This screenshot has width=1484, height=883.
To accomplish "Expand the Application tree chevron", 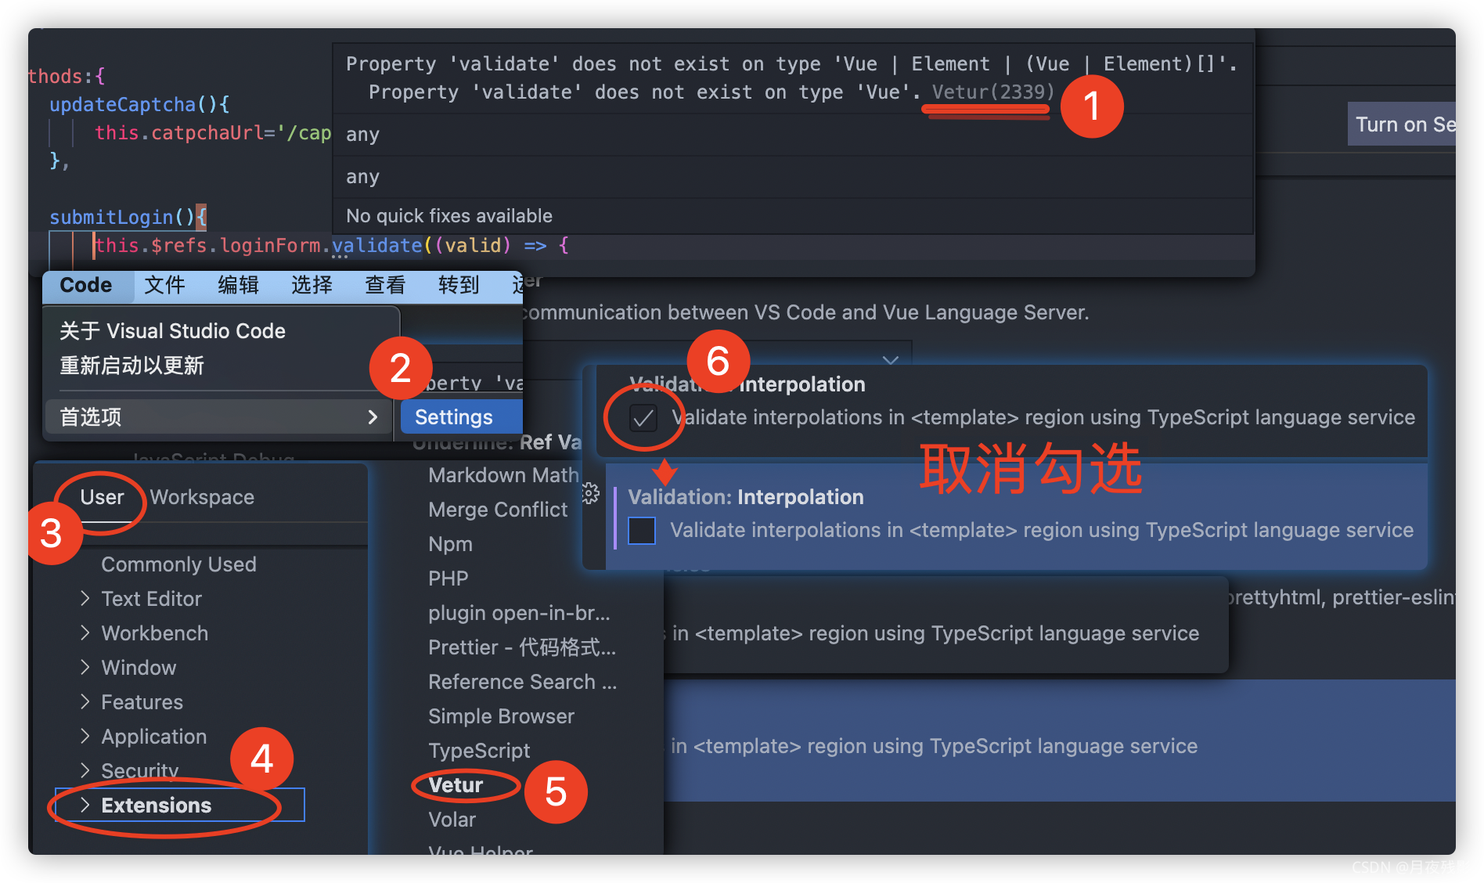I will tap(85, 737).
